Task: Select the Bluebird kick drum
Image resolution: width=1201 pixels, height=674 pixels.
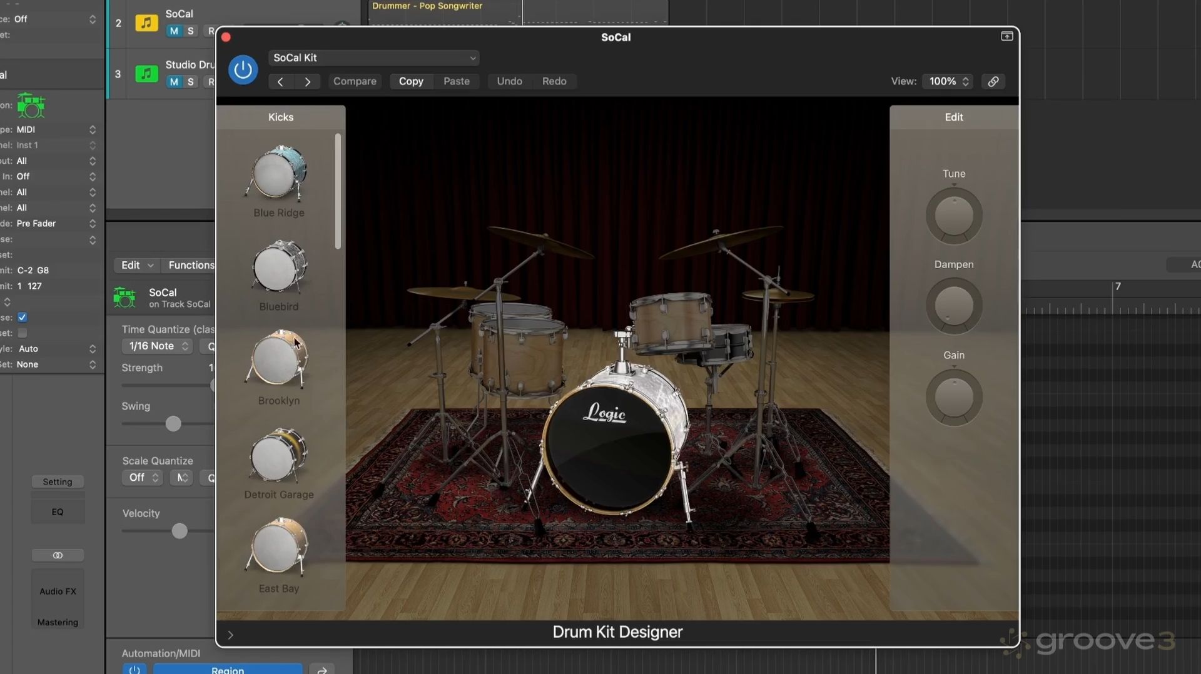Action: coord(278,267)
